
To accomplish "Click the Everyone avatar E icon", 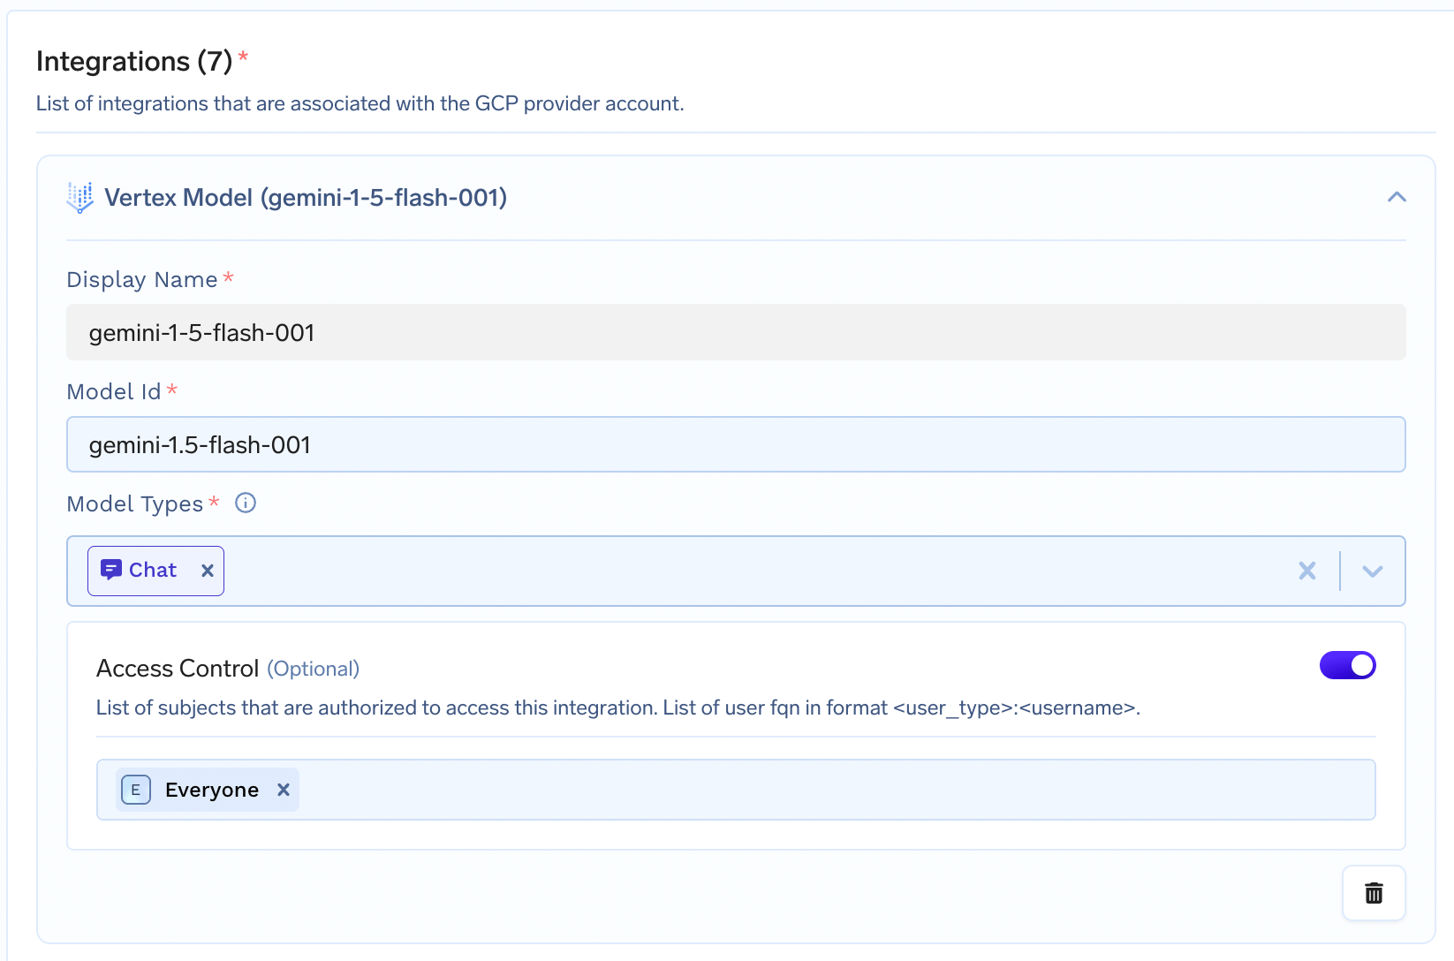I will [x=136, y=790].
